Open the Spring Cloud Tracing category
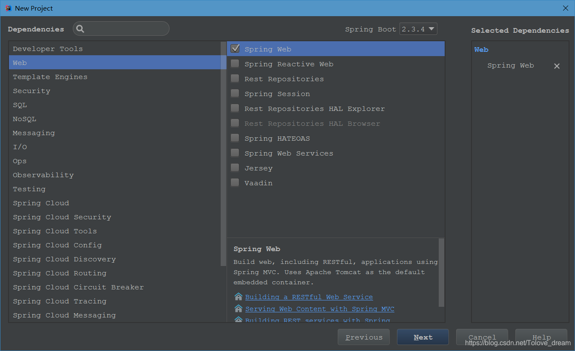This screenshot has width=575, height=351. [x=115, y=301]
